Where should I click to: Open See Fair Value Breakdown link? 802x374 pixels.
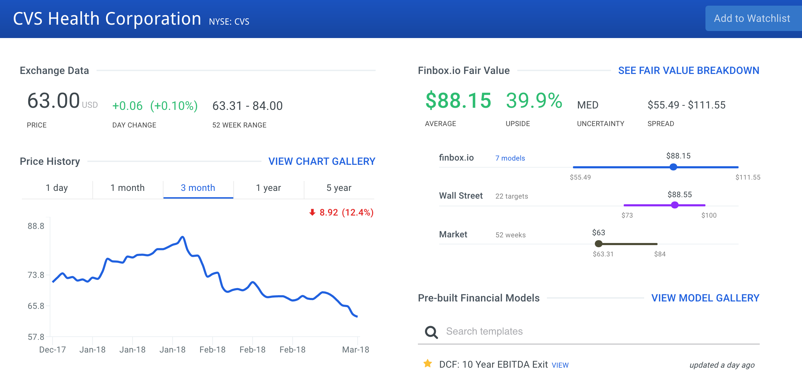pos(689,70)
